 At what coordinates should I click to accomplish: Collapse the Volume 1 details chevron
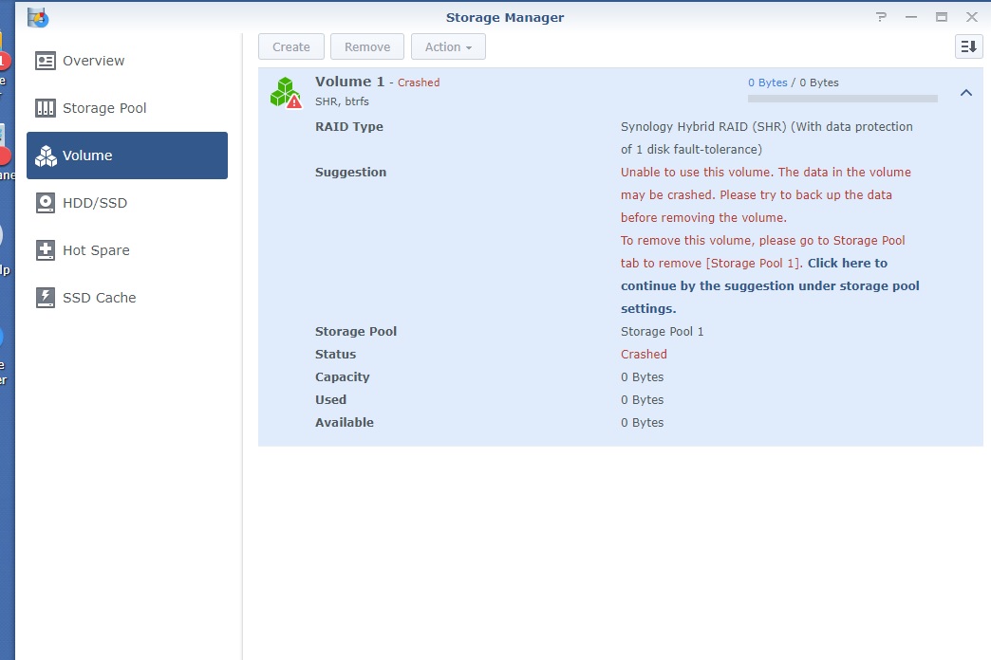pos(965,93)
